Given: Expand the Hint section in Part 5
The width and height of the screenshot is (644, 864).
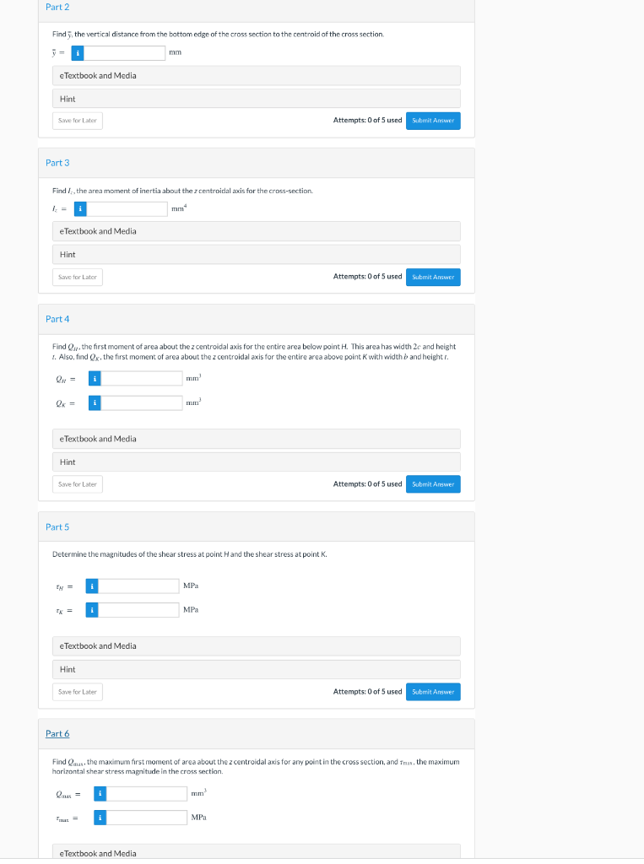Looking at the screenshot, I should coord(257,669).
